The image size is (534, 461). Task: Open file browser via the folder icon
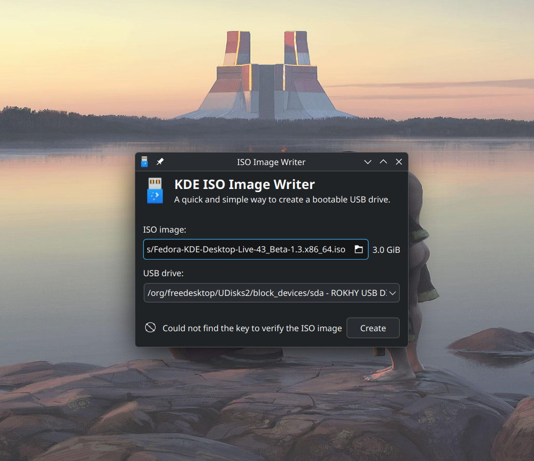359,249
